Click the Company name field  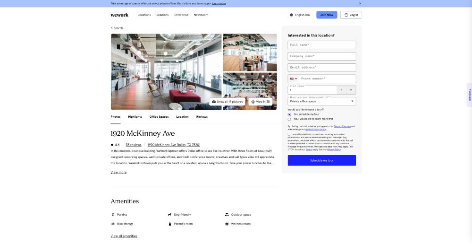(322, 56)
